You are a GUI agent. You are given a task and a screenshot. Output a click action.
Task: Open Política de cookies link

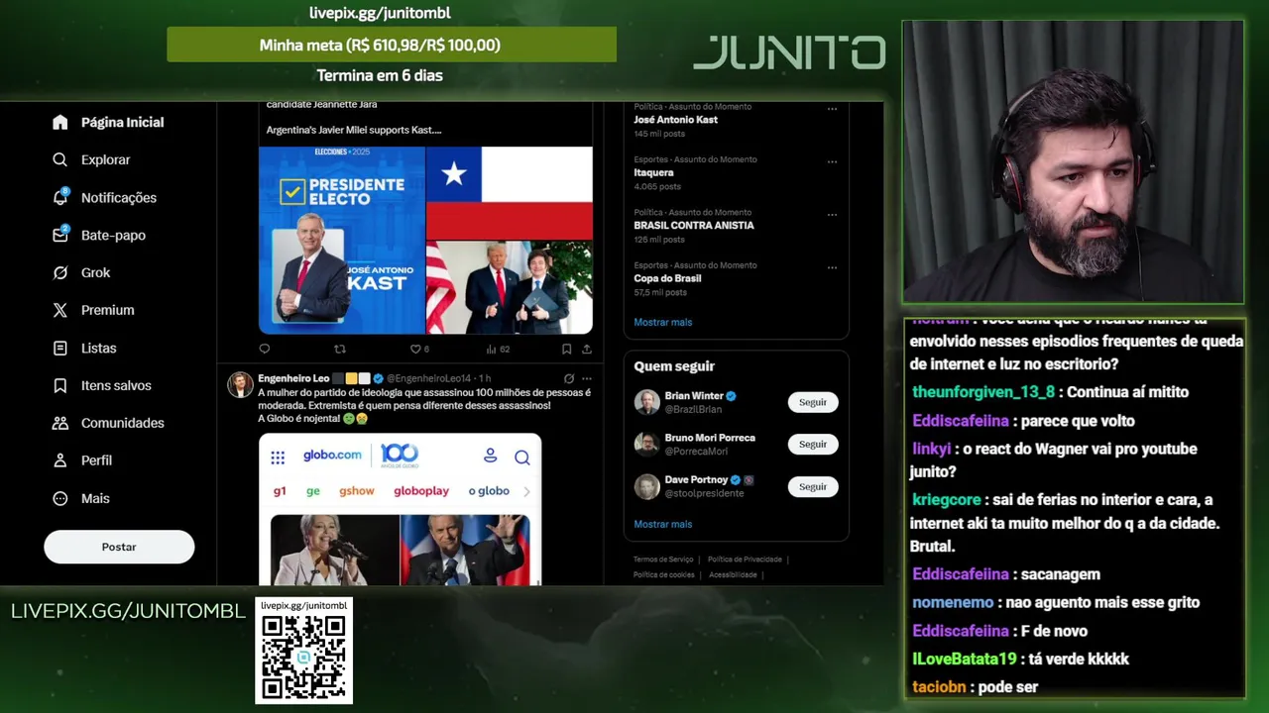tap(663, 574)
